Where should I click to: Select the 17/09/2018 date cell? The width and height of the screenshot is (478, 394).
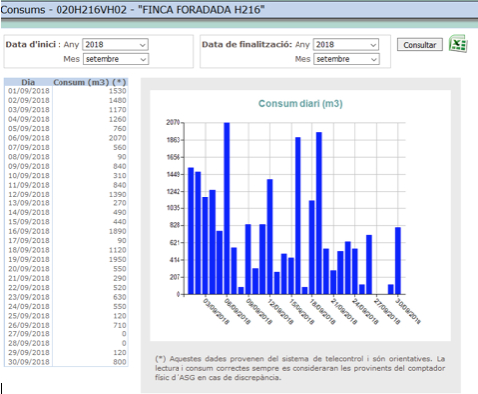(x=29, y=241)
